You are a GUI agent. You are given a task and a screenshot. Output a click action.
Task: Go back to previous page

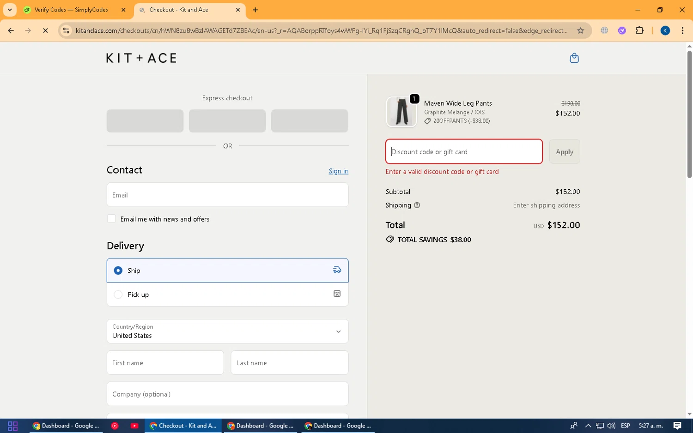pos(11,30)
